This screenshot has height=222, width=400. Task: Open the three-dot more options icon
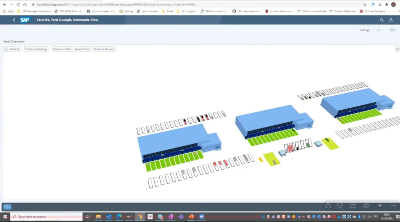(x=393, y=206)
